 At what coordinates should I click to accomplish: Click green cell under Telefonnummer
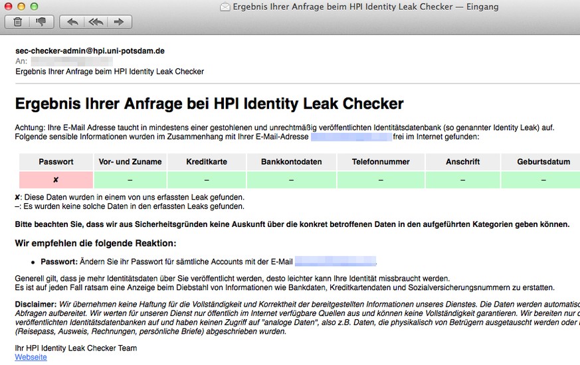pyautogui.click(x=381, y=180)
